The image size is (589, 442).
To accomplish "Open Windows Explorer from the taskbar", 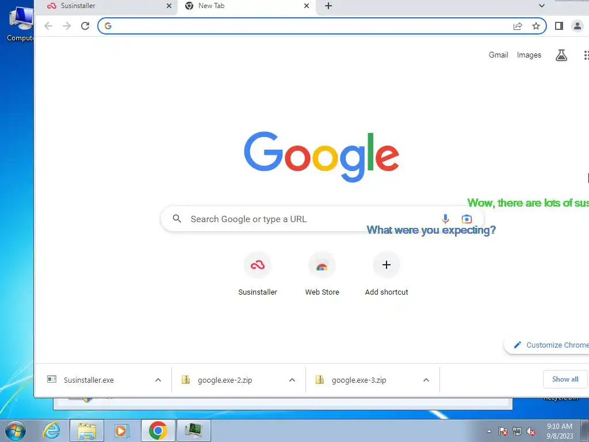I will (x=87, y=430).
